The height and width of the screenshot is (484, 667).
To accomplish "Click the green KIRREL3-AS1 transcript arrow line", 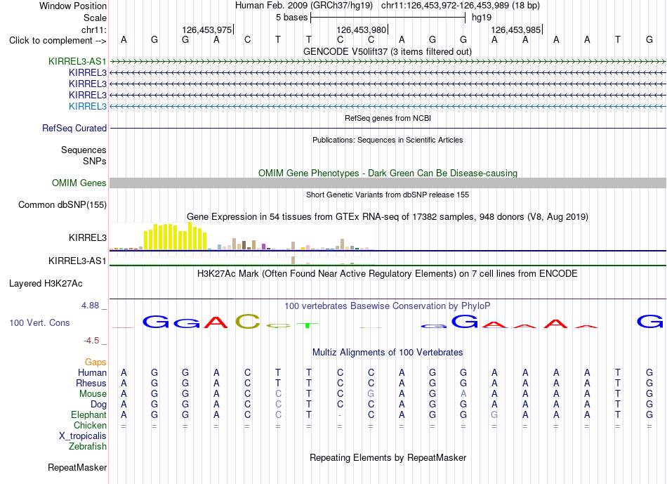I will [x=388, y=62].
